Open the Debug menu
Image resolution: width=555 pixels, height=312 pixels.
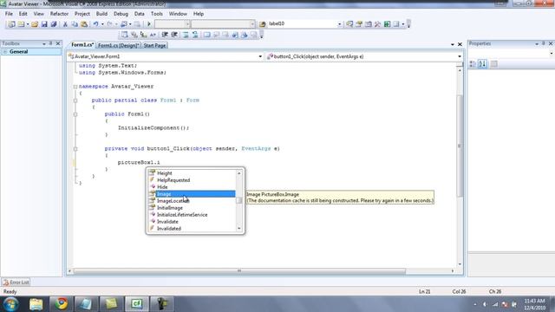[x=121, y=14]
